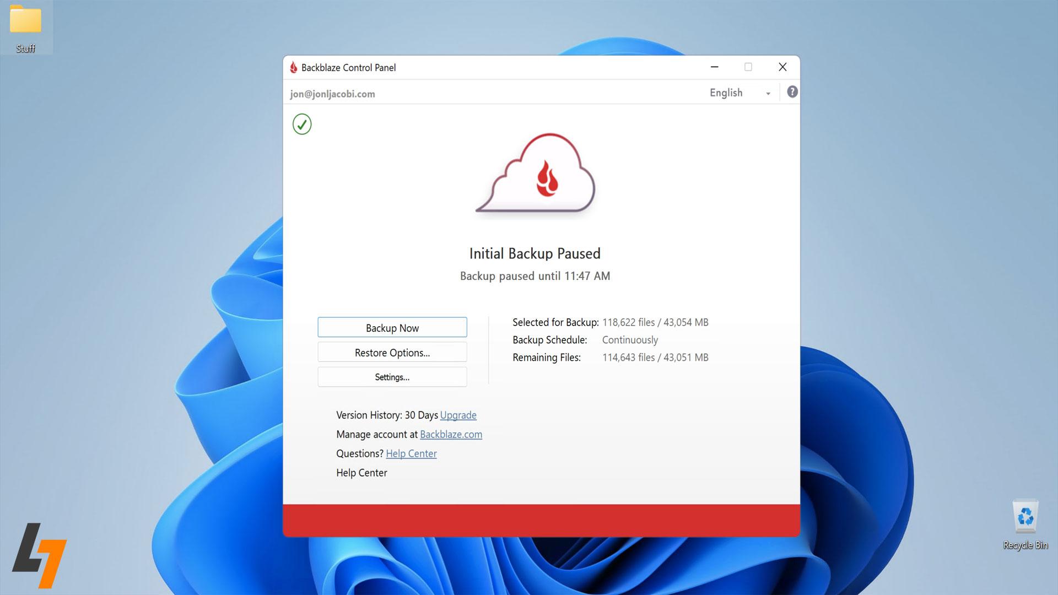Click the dropdown arrow beside English
The width and height of the screenshot is (1058, 595).
768,93
